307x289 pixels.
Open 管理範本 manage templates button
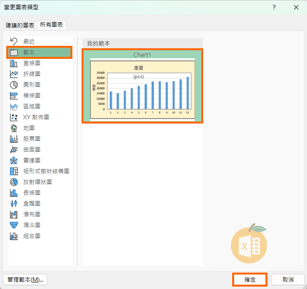(25, 279)
